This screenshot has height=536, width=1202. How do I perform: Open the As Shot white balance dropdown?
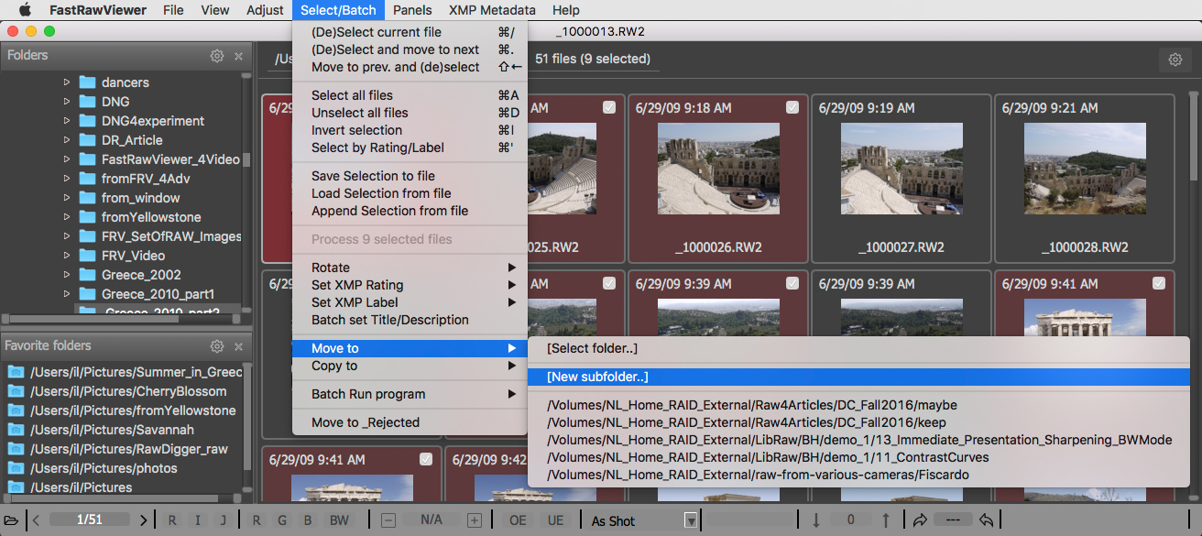coord(690,520)
